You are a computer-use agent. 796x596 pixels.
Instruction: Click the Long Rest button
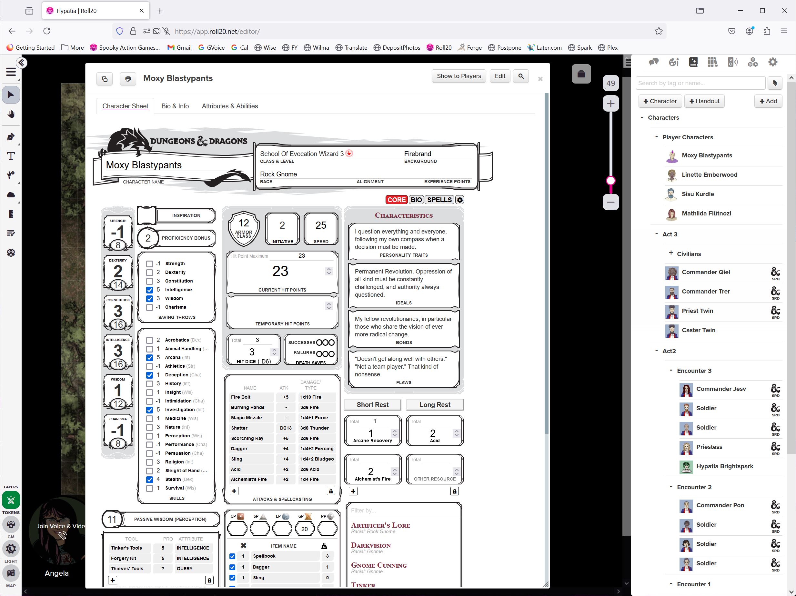click(434, 404)
